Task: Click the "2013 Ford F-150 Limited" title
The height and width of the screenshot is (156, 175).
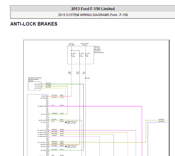Action: point(93,9)
